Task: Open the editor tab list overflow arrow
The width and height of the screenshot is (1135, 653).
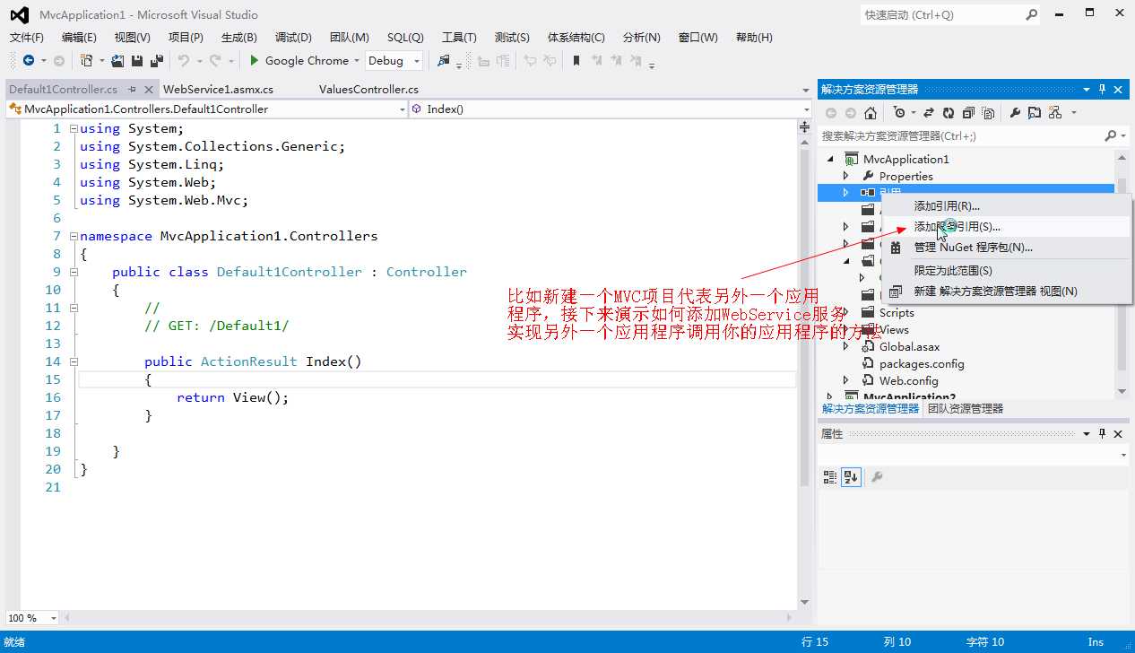Action: click(805, 90)
